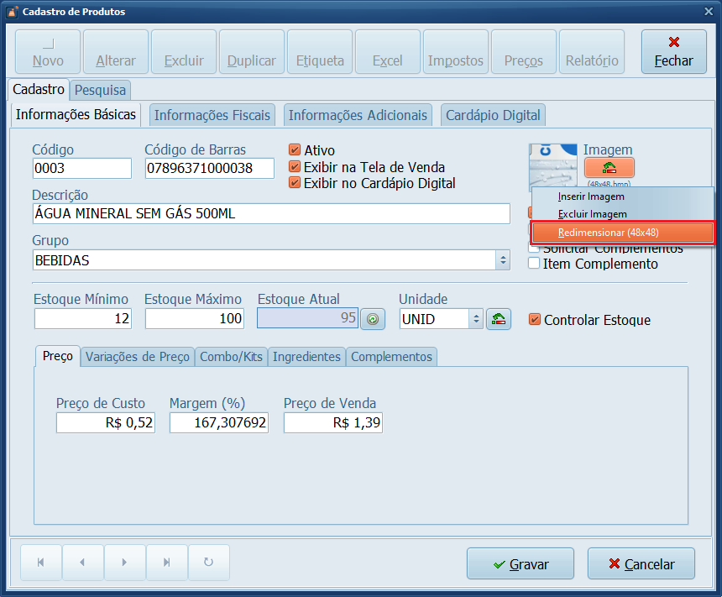The image size is (722, 597).
Task: Open the Grupo dropdown list
Action: pos(503,260)
